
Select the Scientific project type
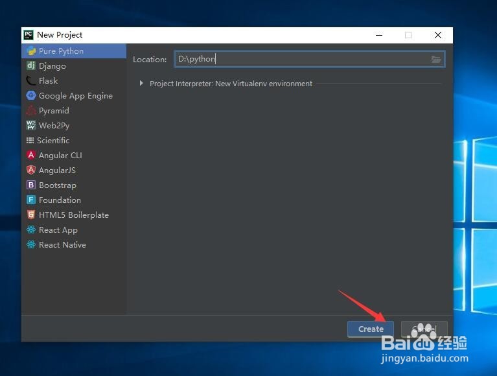(x=73, y=140)
